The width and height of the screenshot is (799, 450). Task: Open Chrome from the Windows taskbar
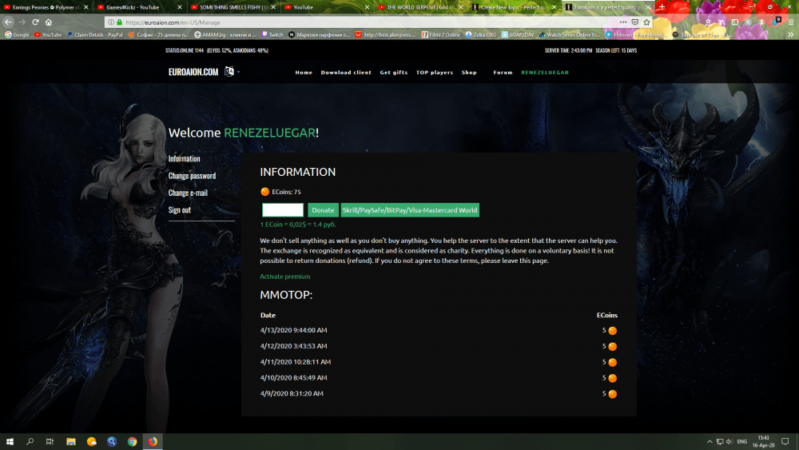(133, 441)
